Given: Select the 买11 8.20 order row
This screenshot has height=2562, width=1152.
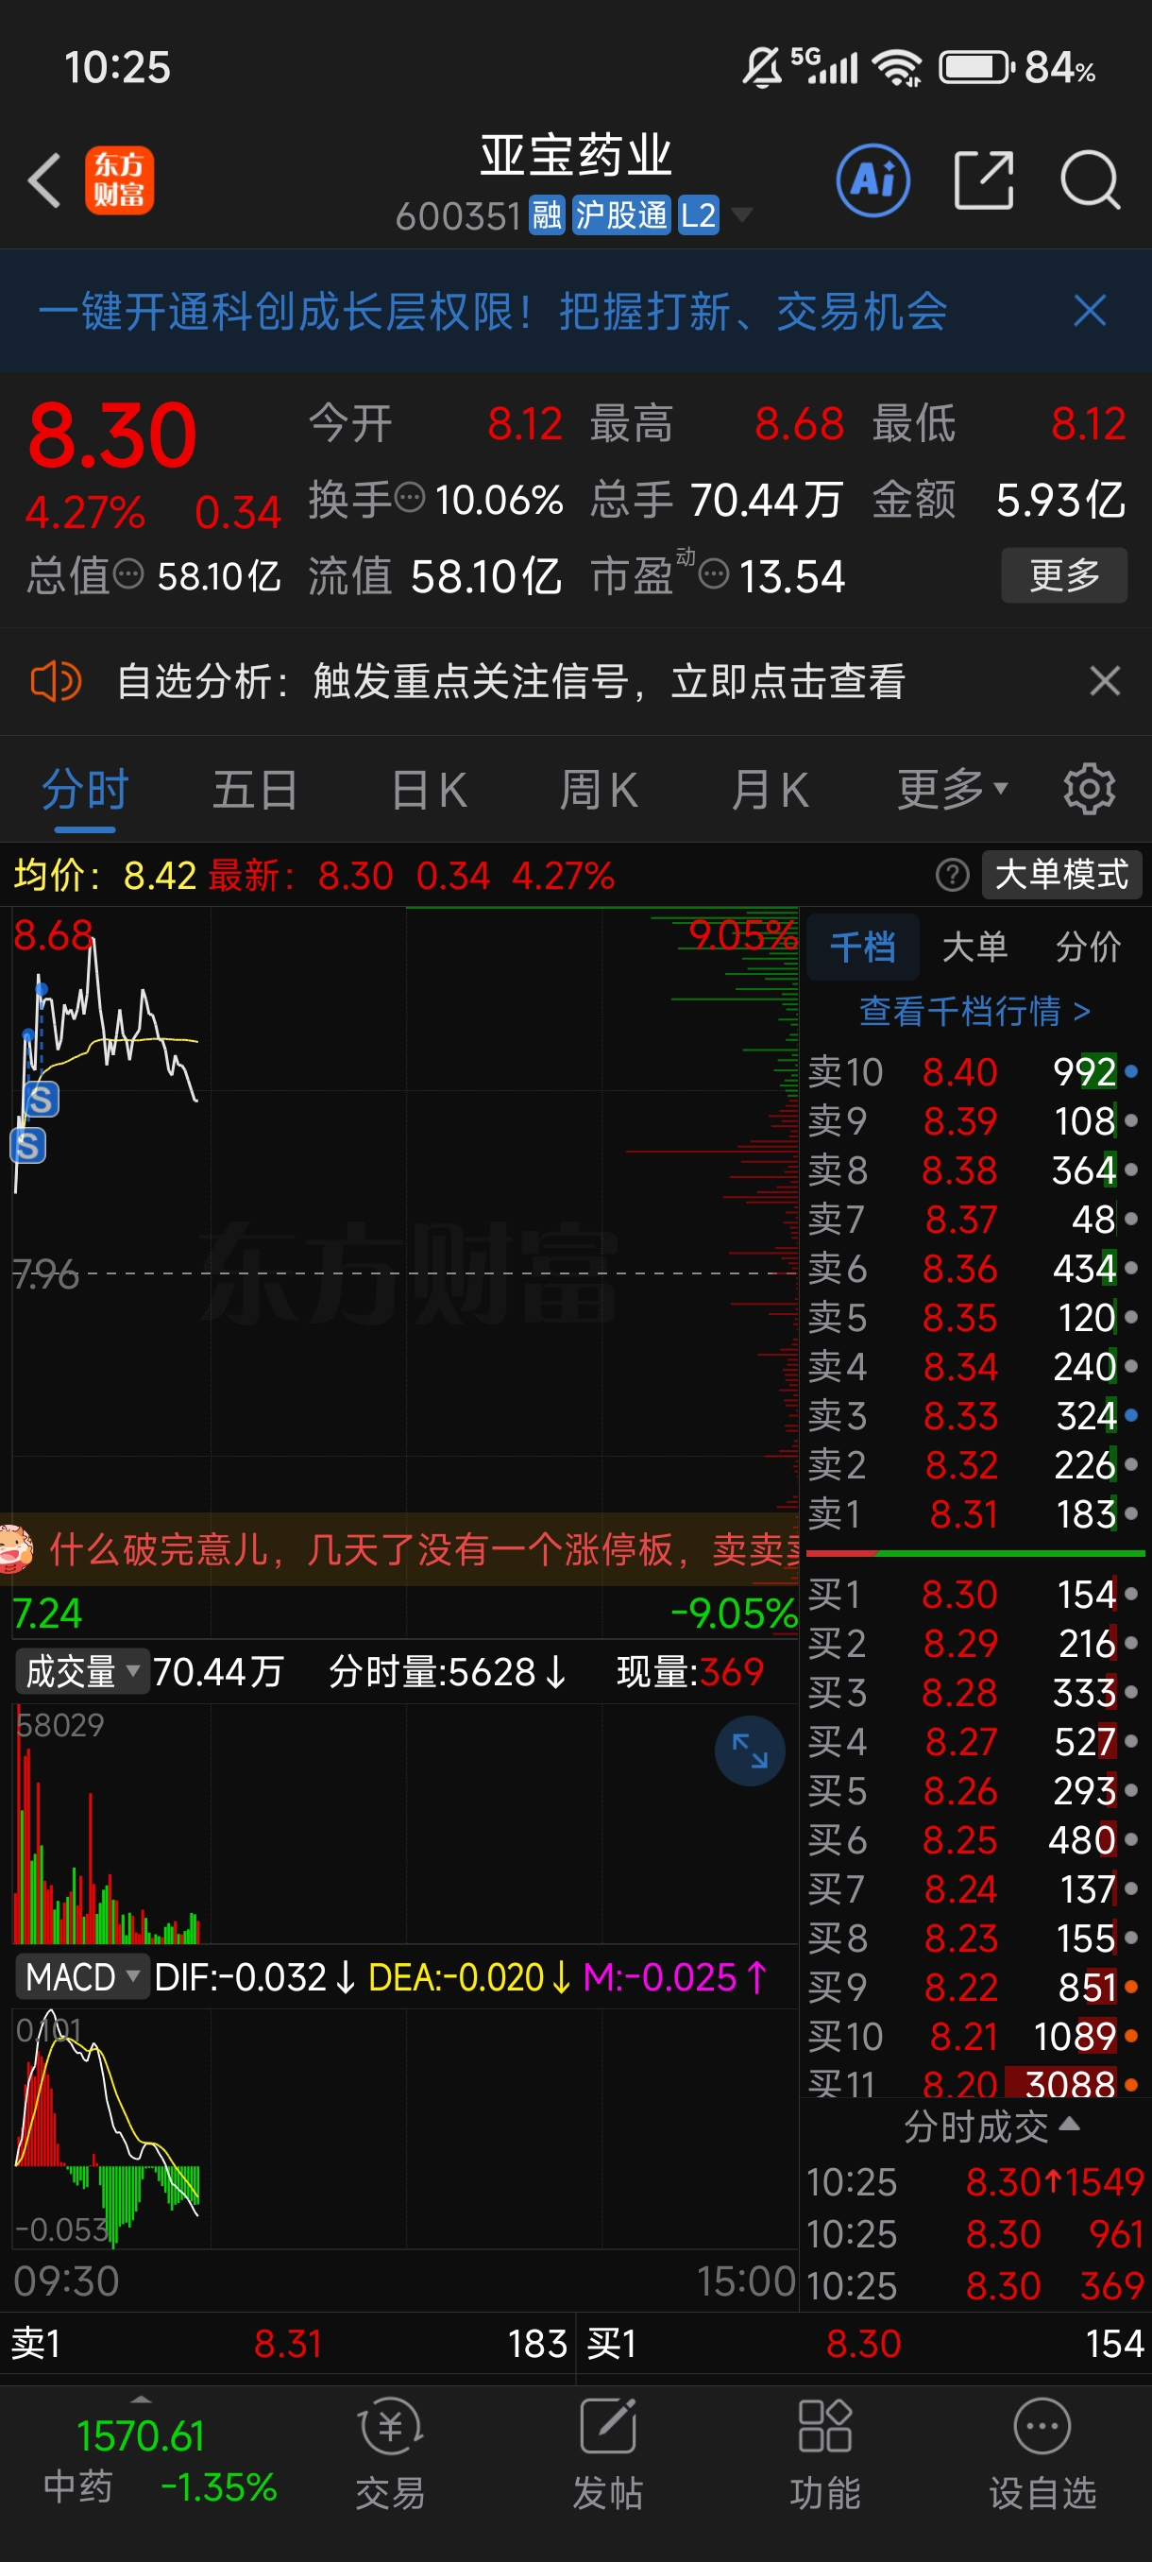Looking at the screenshot, I should point(975,2082).
